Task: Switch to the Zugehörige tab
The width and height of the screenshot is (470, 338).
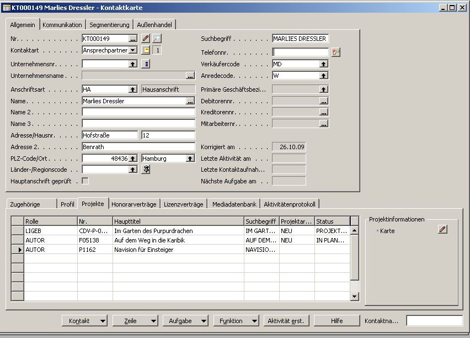Action: point(31,204)
